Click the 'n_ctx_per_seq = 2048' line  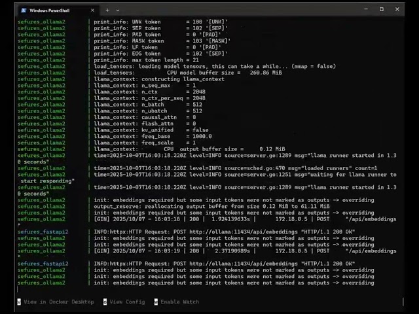pos(149,98)
